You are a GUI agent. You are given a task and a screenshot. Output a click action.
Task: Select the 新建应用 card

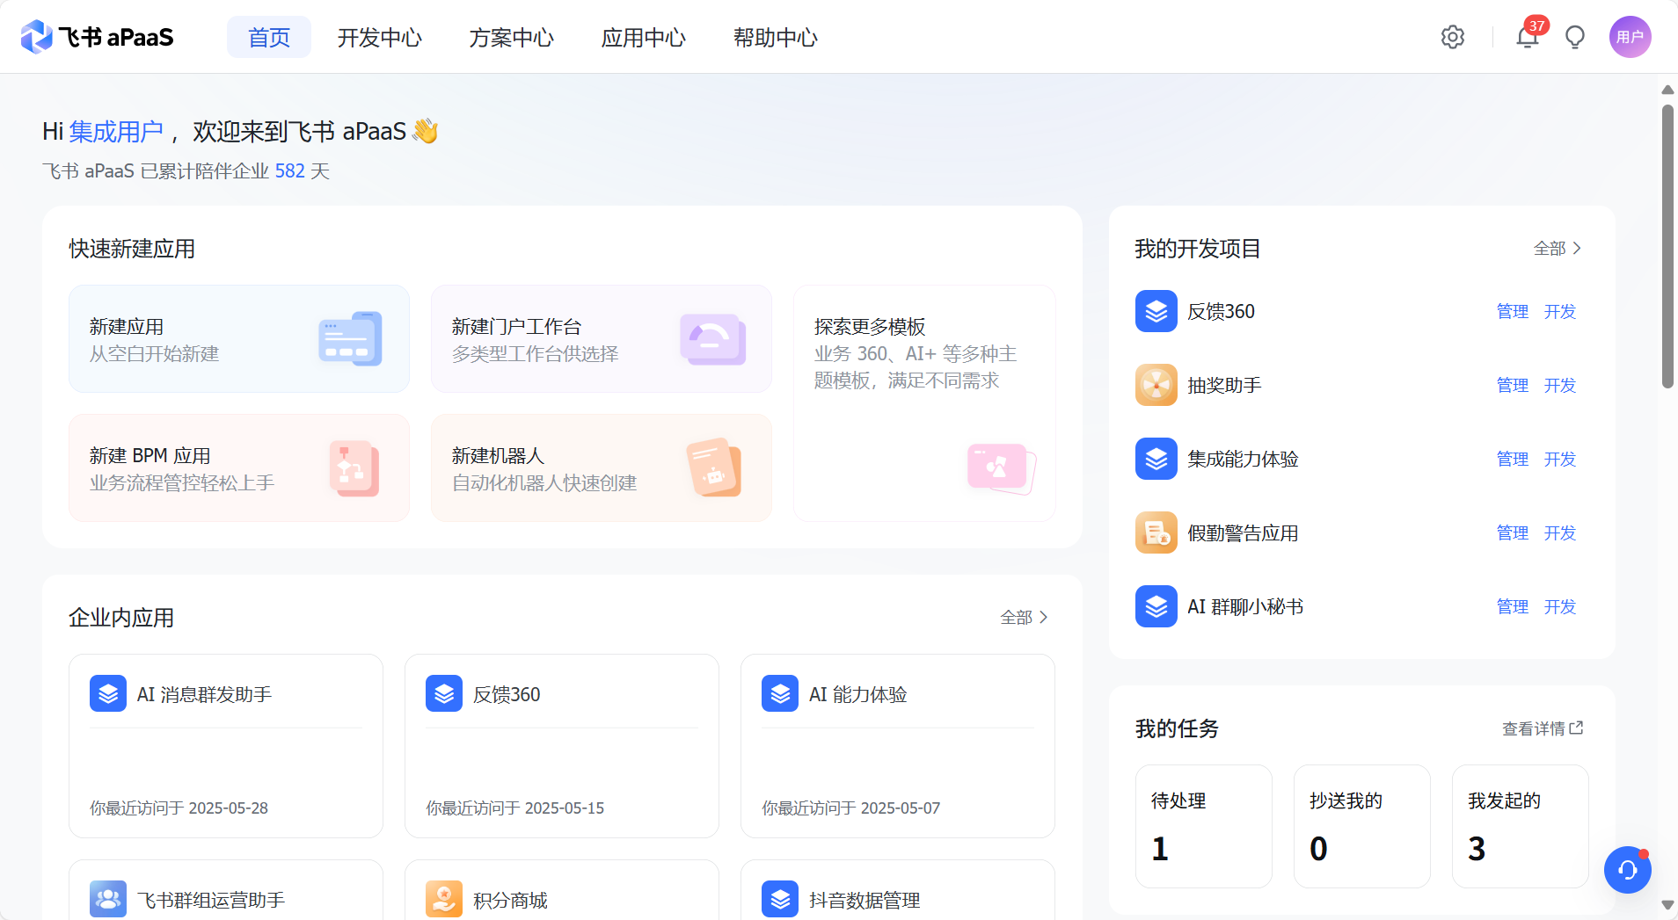(239, 339)
